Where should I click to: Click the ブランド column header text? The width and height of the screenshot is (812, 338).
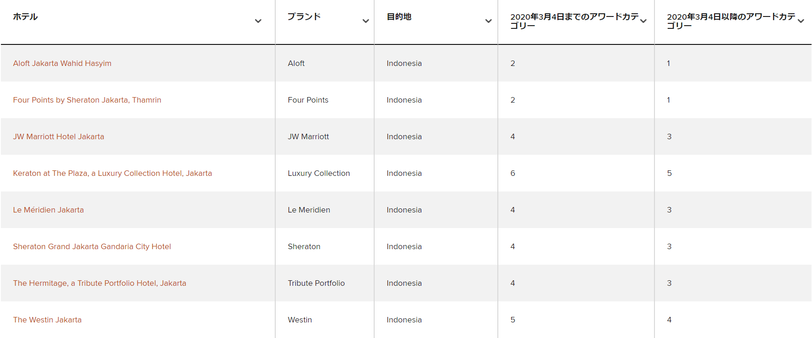(x=304, y=17)
